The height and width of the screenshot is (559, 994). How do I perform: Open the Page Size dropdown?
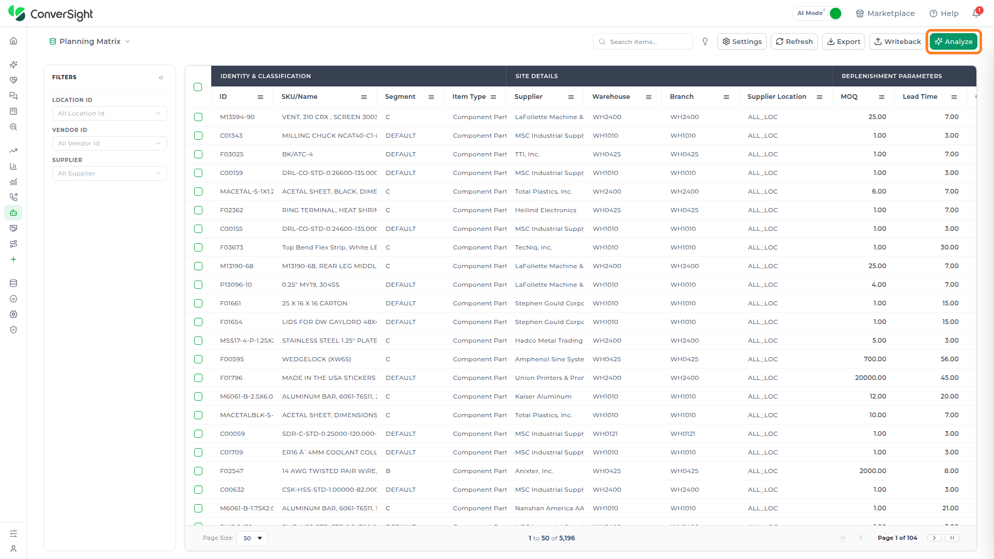coord(252,538)
